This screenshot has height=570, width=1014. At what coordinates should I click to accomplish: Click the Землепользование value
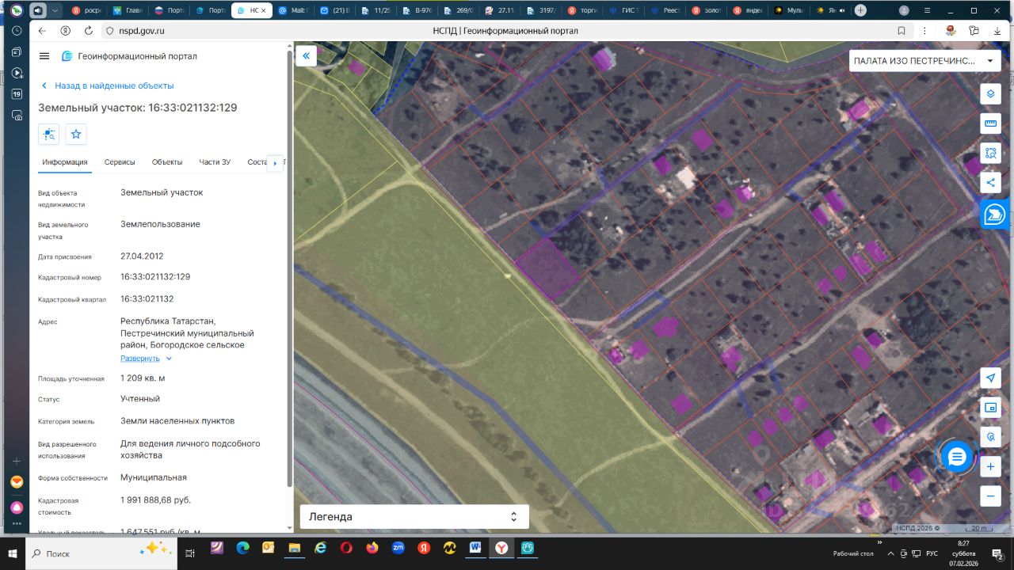[x=160, y=224]
